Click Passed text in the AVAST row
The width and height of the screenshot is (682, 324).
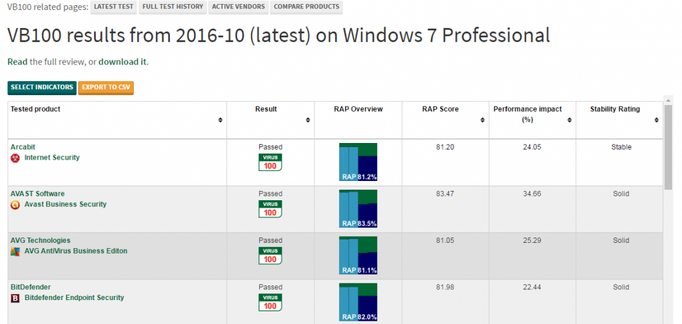pyautogui.click(x=270, y=194)
